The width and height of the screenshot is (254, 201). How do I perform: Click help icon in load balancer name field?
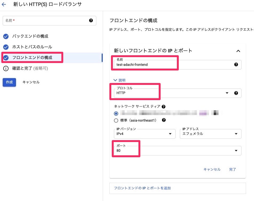coord(91,20)
